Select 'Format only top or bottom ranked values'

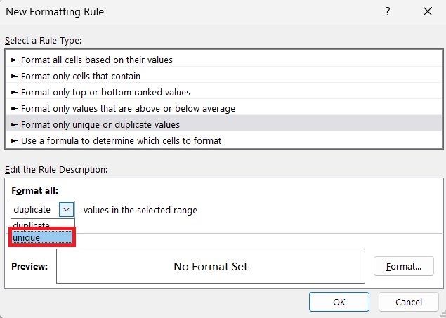click(x=224, y=93)
